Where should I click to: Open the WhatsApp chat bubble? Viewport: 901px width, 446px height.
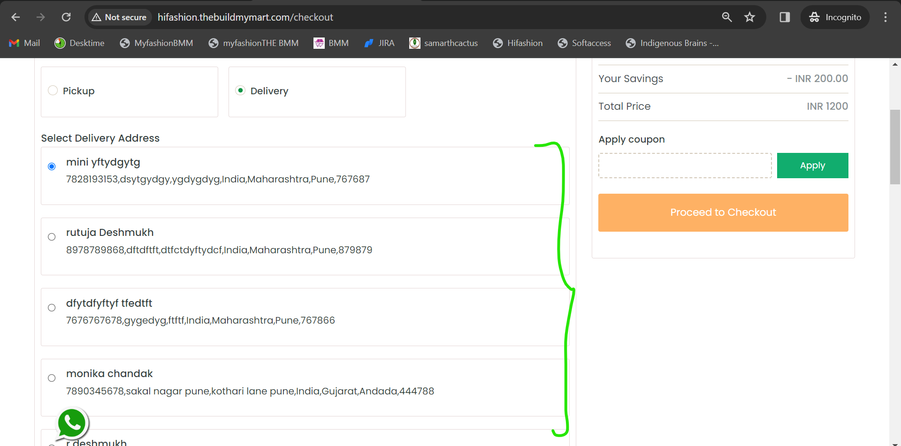(72, 423)
